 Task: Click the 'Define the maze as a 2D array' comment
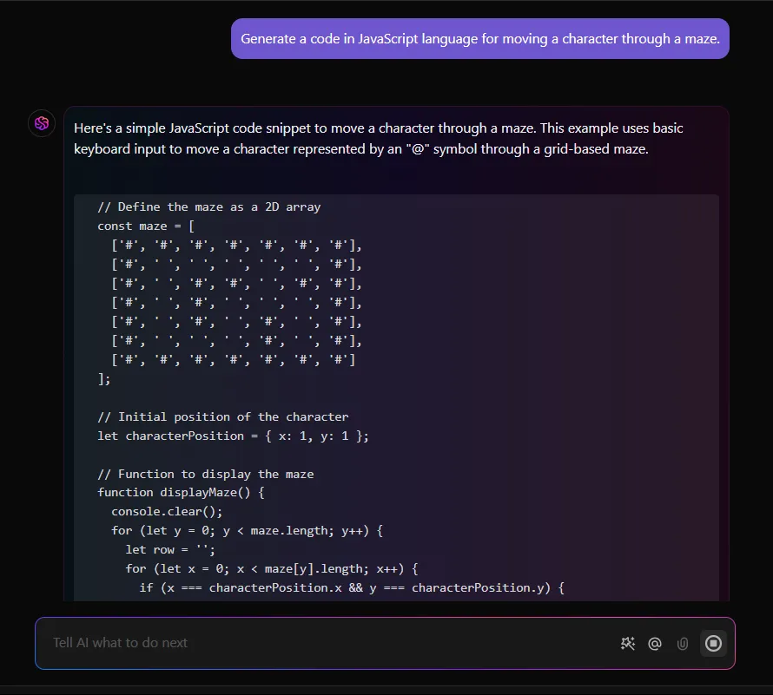[x=209, y=207]
